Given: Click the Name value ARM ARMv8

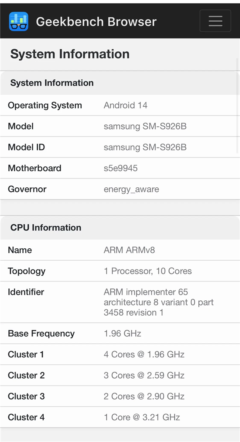Looking at the screenshot, I should pyautogui.click(x=127, y=250).
